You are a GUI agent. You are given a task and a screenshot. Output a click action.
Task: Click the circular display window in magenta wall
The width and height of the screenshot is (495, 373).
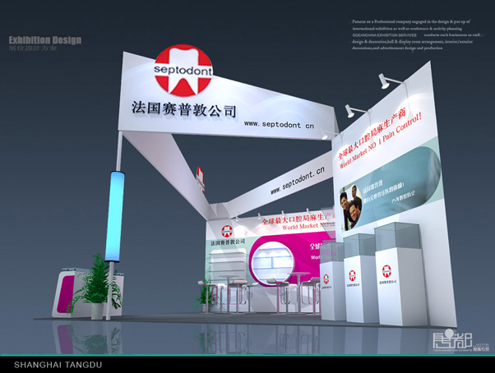273,261
